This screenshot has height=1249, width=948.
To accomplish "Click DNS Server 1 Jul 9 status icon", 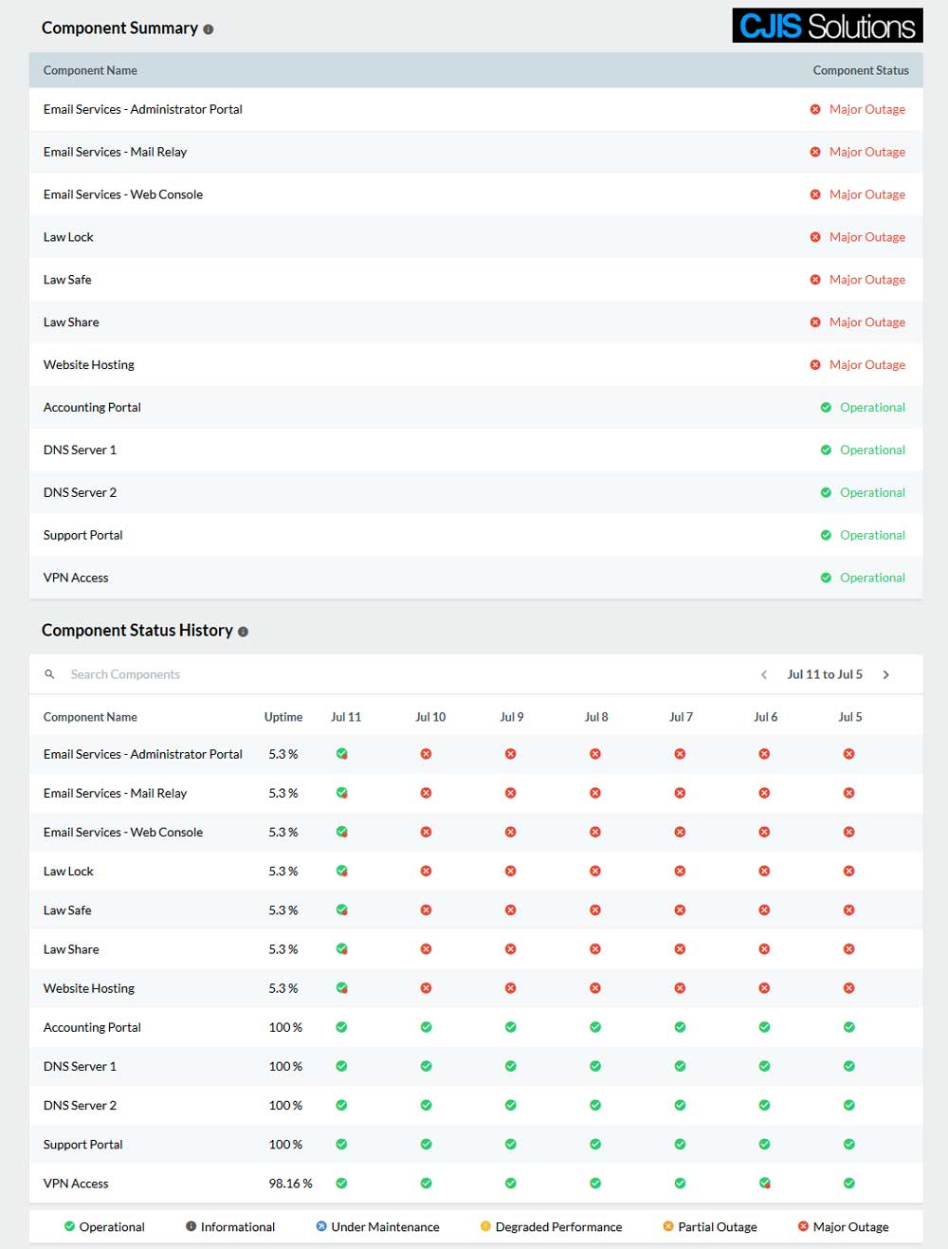I will pos(510,1066).
